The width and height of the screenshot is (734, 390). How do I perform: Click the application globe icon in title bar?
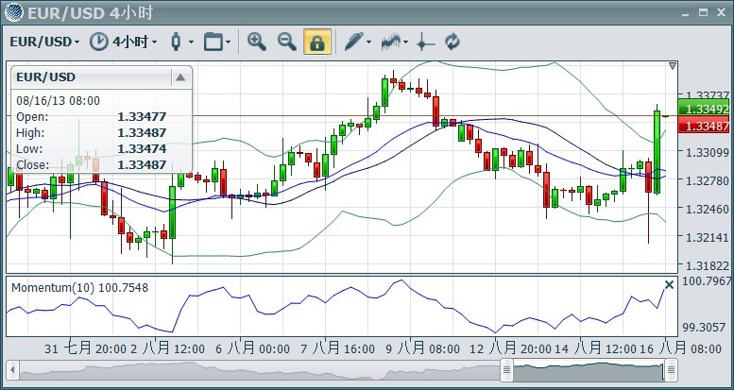pyautogui.click(x=14, y=12)
